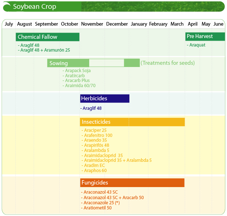The width and height of the screenshot is (227, 216).
Task: Open Araimida 60/70 seed treatment
Action: click(x=79, y=86)
